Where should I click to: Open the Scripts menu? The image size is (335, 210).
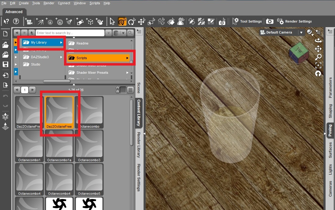click(x=94, y=3)
